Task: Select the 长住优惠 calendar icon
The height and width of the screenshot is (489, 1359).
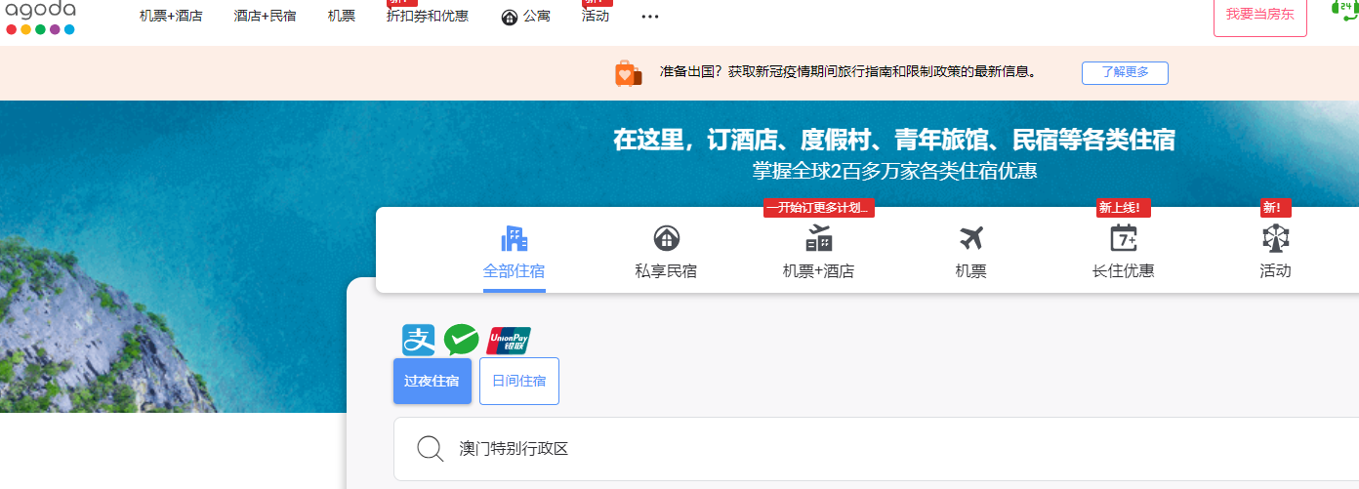Action: pyautogui.click(x=1123, y=238)
